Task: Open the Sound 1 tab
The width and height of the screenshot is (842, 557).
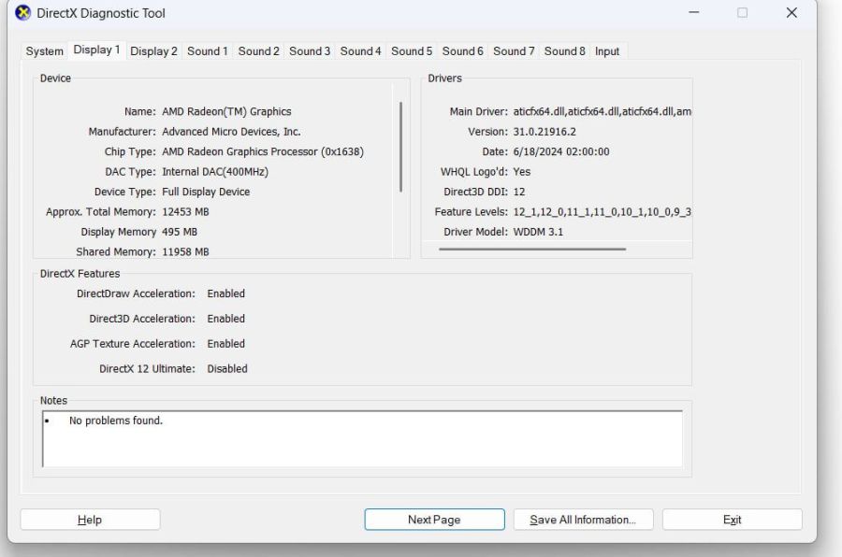Action: (x=208, y=51)
